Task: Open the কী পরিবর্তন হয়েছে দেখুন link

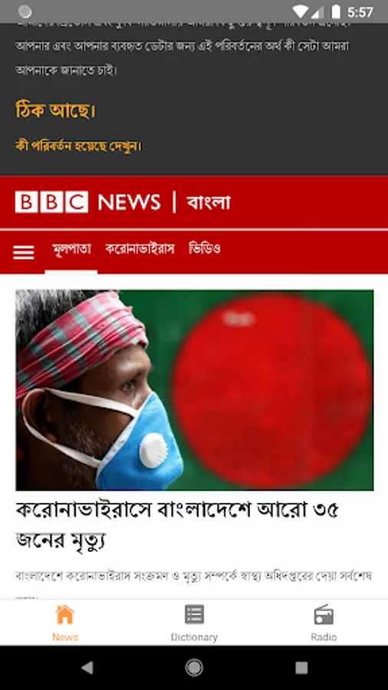Action: (x=78, y=146)
